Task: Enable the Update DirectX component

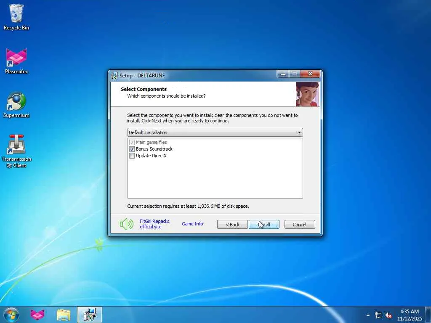Action: (132, 156)
